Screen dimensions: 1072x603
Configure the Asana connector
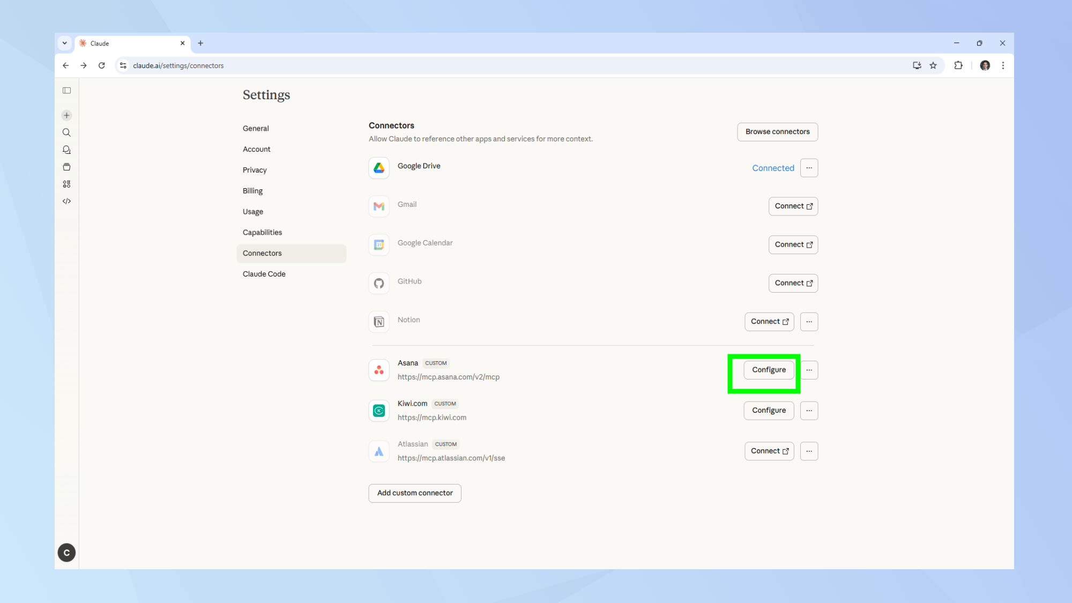point(769,370)
